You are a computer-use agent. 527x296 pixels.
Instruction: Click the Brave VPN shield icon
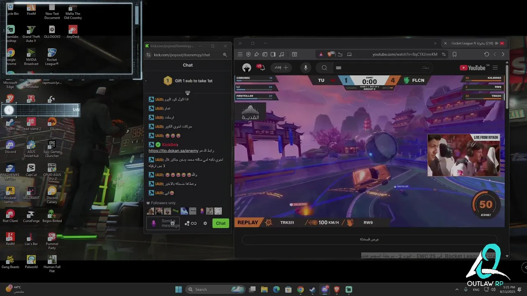point(248,54)
